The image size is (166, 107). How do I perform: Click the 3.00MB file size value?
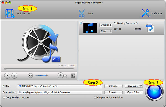pyautogui.click(x=138, y=29)
